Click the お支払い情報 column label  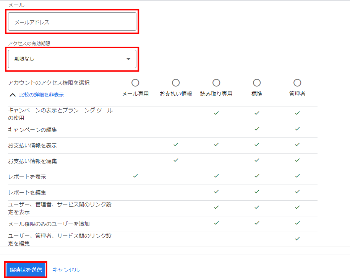pyautogui.click(x=176, y=94)
